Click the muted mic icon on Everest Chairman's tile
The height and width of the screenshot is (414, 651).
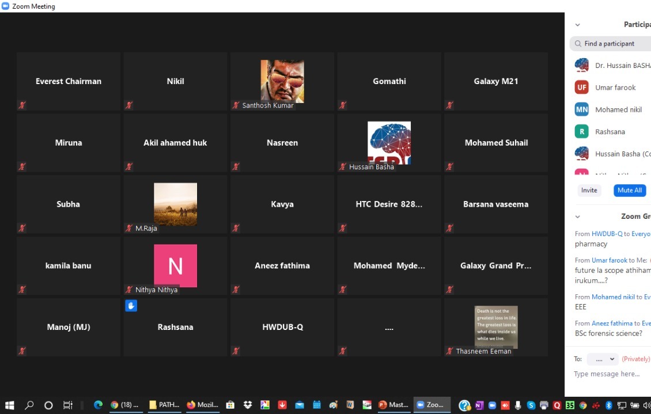point(22,105)
